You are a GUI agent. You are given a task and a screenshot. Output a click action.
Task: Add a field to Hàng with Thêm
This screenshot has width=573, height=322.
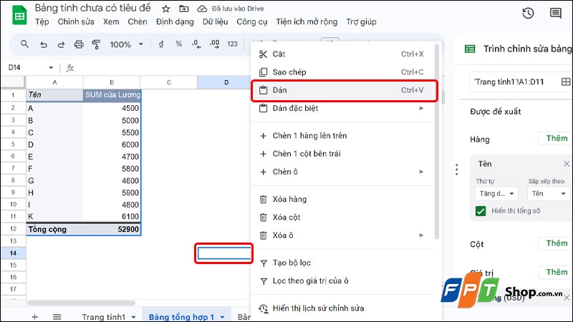click(557, 138)
